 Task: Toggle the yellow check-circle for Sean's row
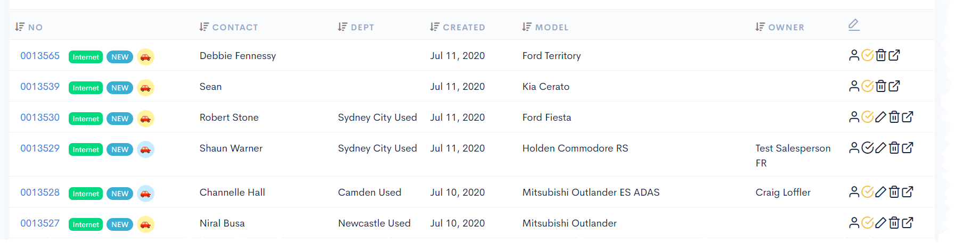[x=868, y=86]
